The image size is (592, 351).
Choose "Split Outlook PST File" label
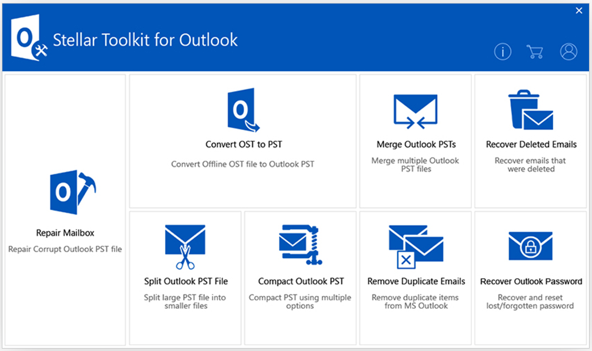point(185,282)
